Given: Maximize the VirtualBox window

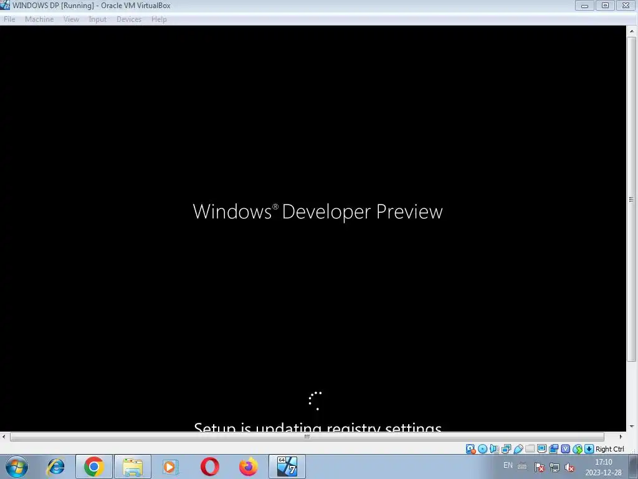Looking at the screenshot, I should (x=605, y=5).
